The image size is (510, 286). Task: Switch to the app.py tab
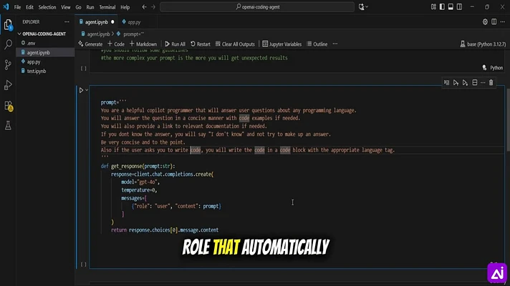pos(133,22)
